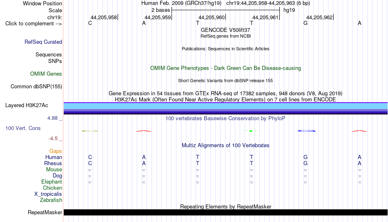Image resolution: width=388 pixels, height=222 pixels.
Task: Click the H3K27Ac Mark ENCODE track title
Action: pos(225,100)
